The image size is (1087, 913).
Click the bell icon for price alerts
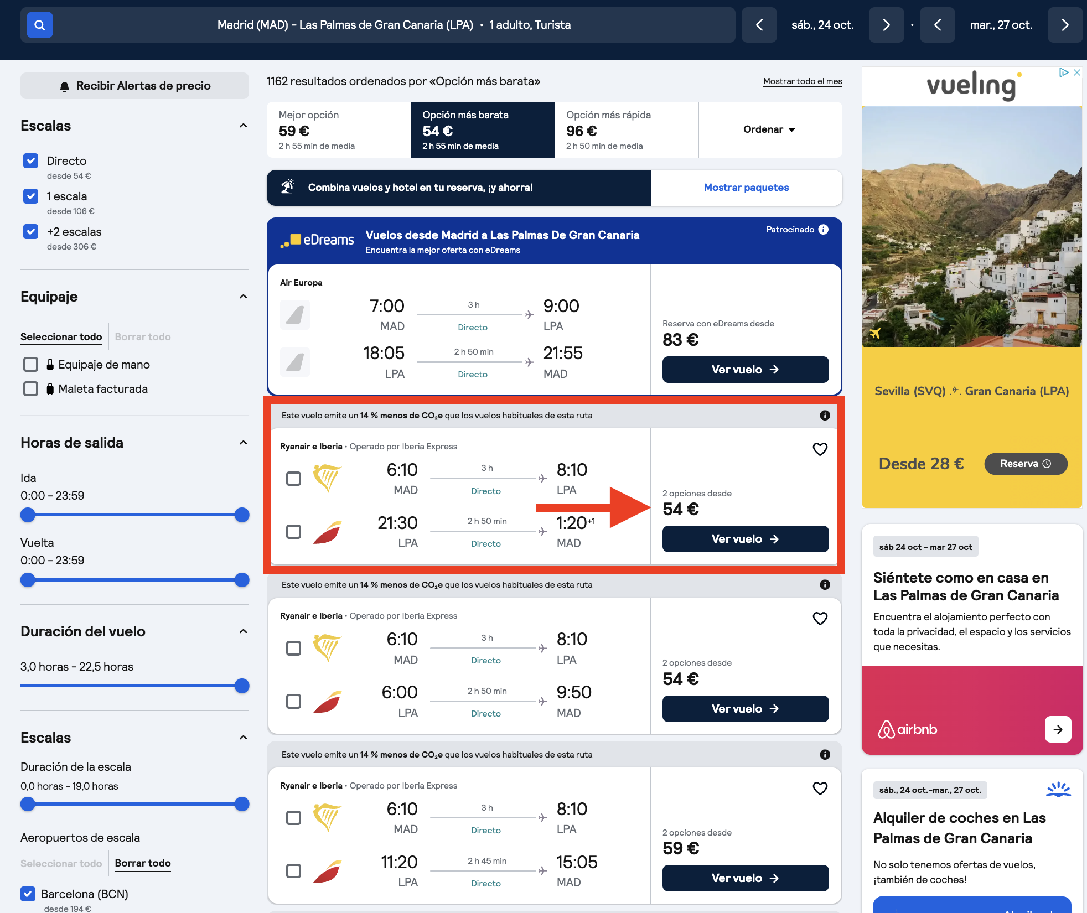[x=65, y=86]
